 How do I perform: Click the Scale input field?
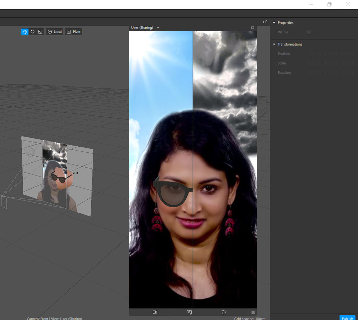[331, 63]
